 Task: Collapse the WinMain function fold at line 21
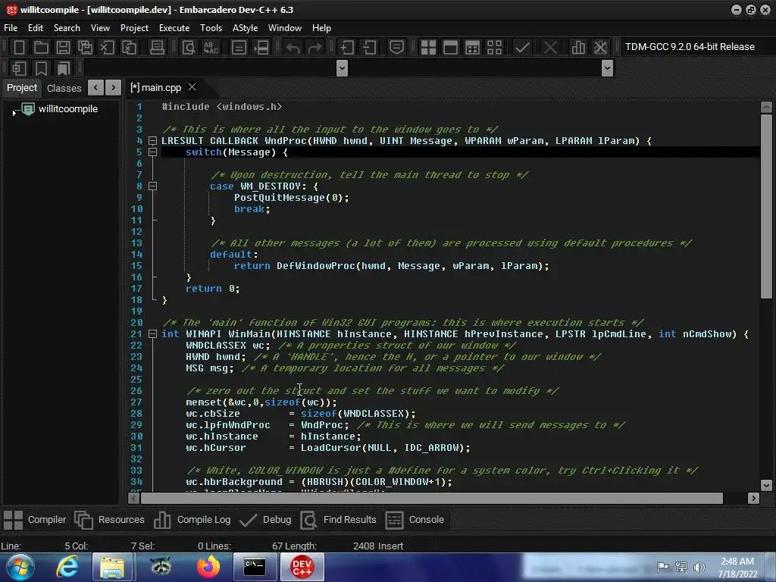[x=153, y=333]
